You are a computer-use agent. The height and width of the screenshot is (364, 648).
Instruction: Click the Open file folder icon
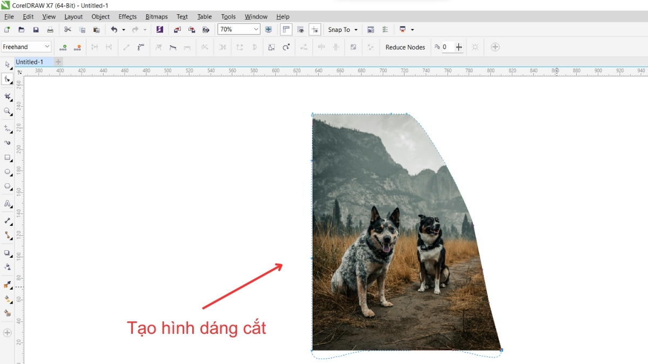click(x=22, y=30)
